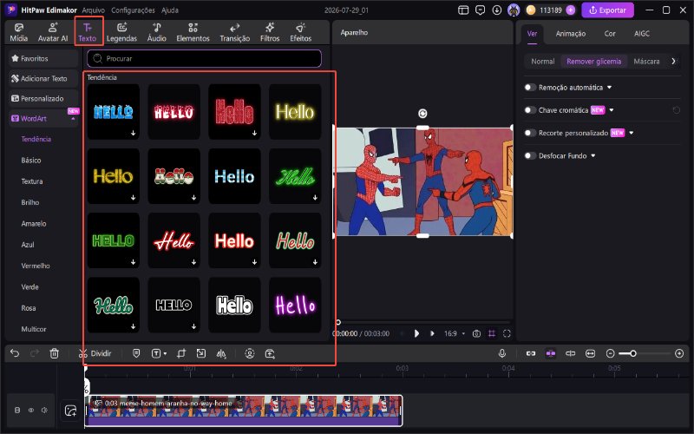This screenshot has width=694, height=434.
Task: Expand Chave cromática options arrow
Action: point(612,110)
